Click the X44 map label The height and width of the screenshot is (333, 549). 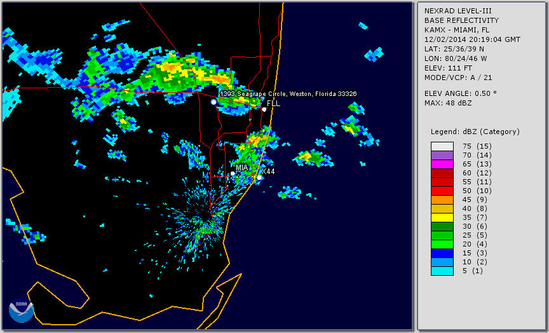(x=268, y=172)
